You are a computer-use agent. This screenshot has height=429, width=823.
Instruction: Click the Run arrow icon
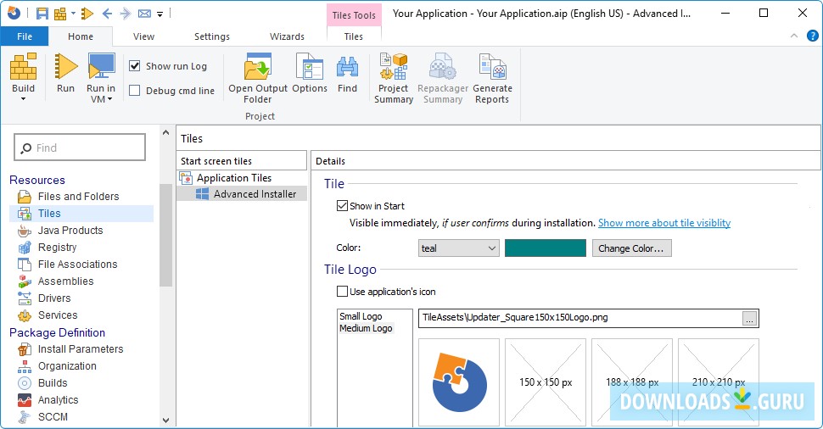[x=66, y=66]
